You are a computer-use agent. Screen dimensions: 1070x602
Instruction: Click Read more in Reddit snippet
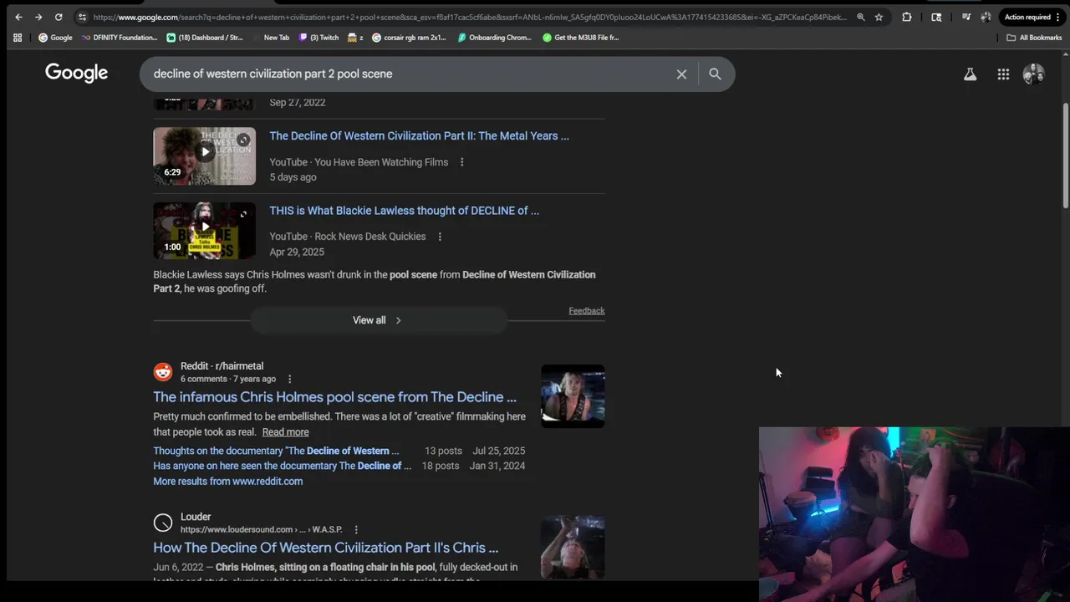tap(285, 432)
